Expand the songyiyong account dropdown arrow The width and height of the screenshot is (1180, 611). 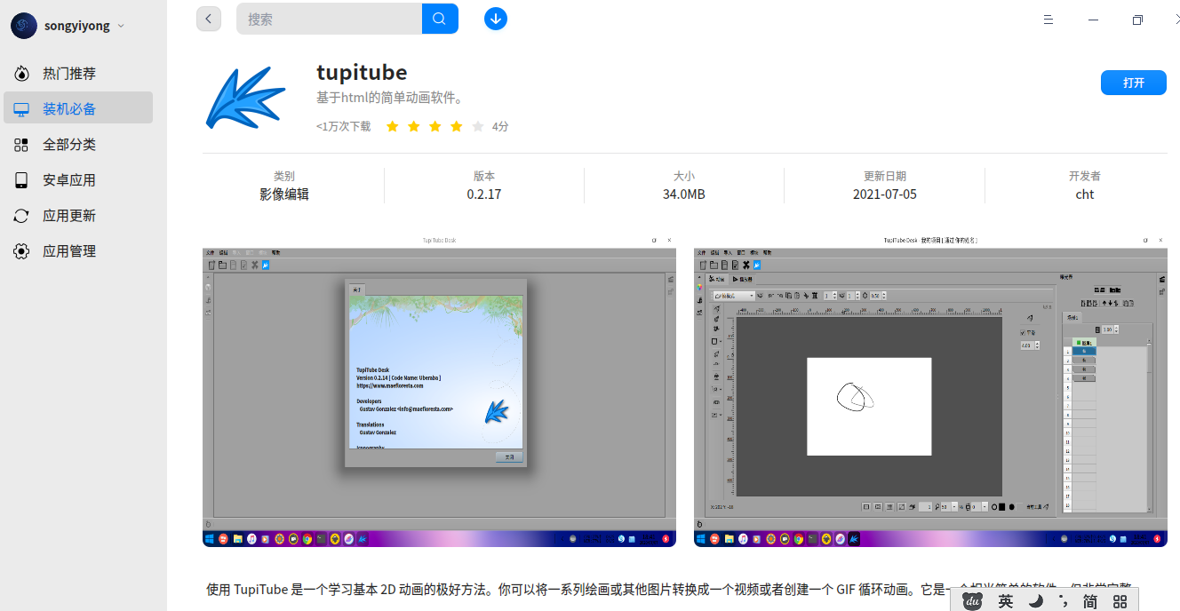[x=121, y=26]
